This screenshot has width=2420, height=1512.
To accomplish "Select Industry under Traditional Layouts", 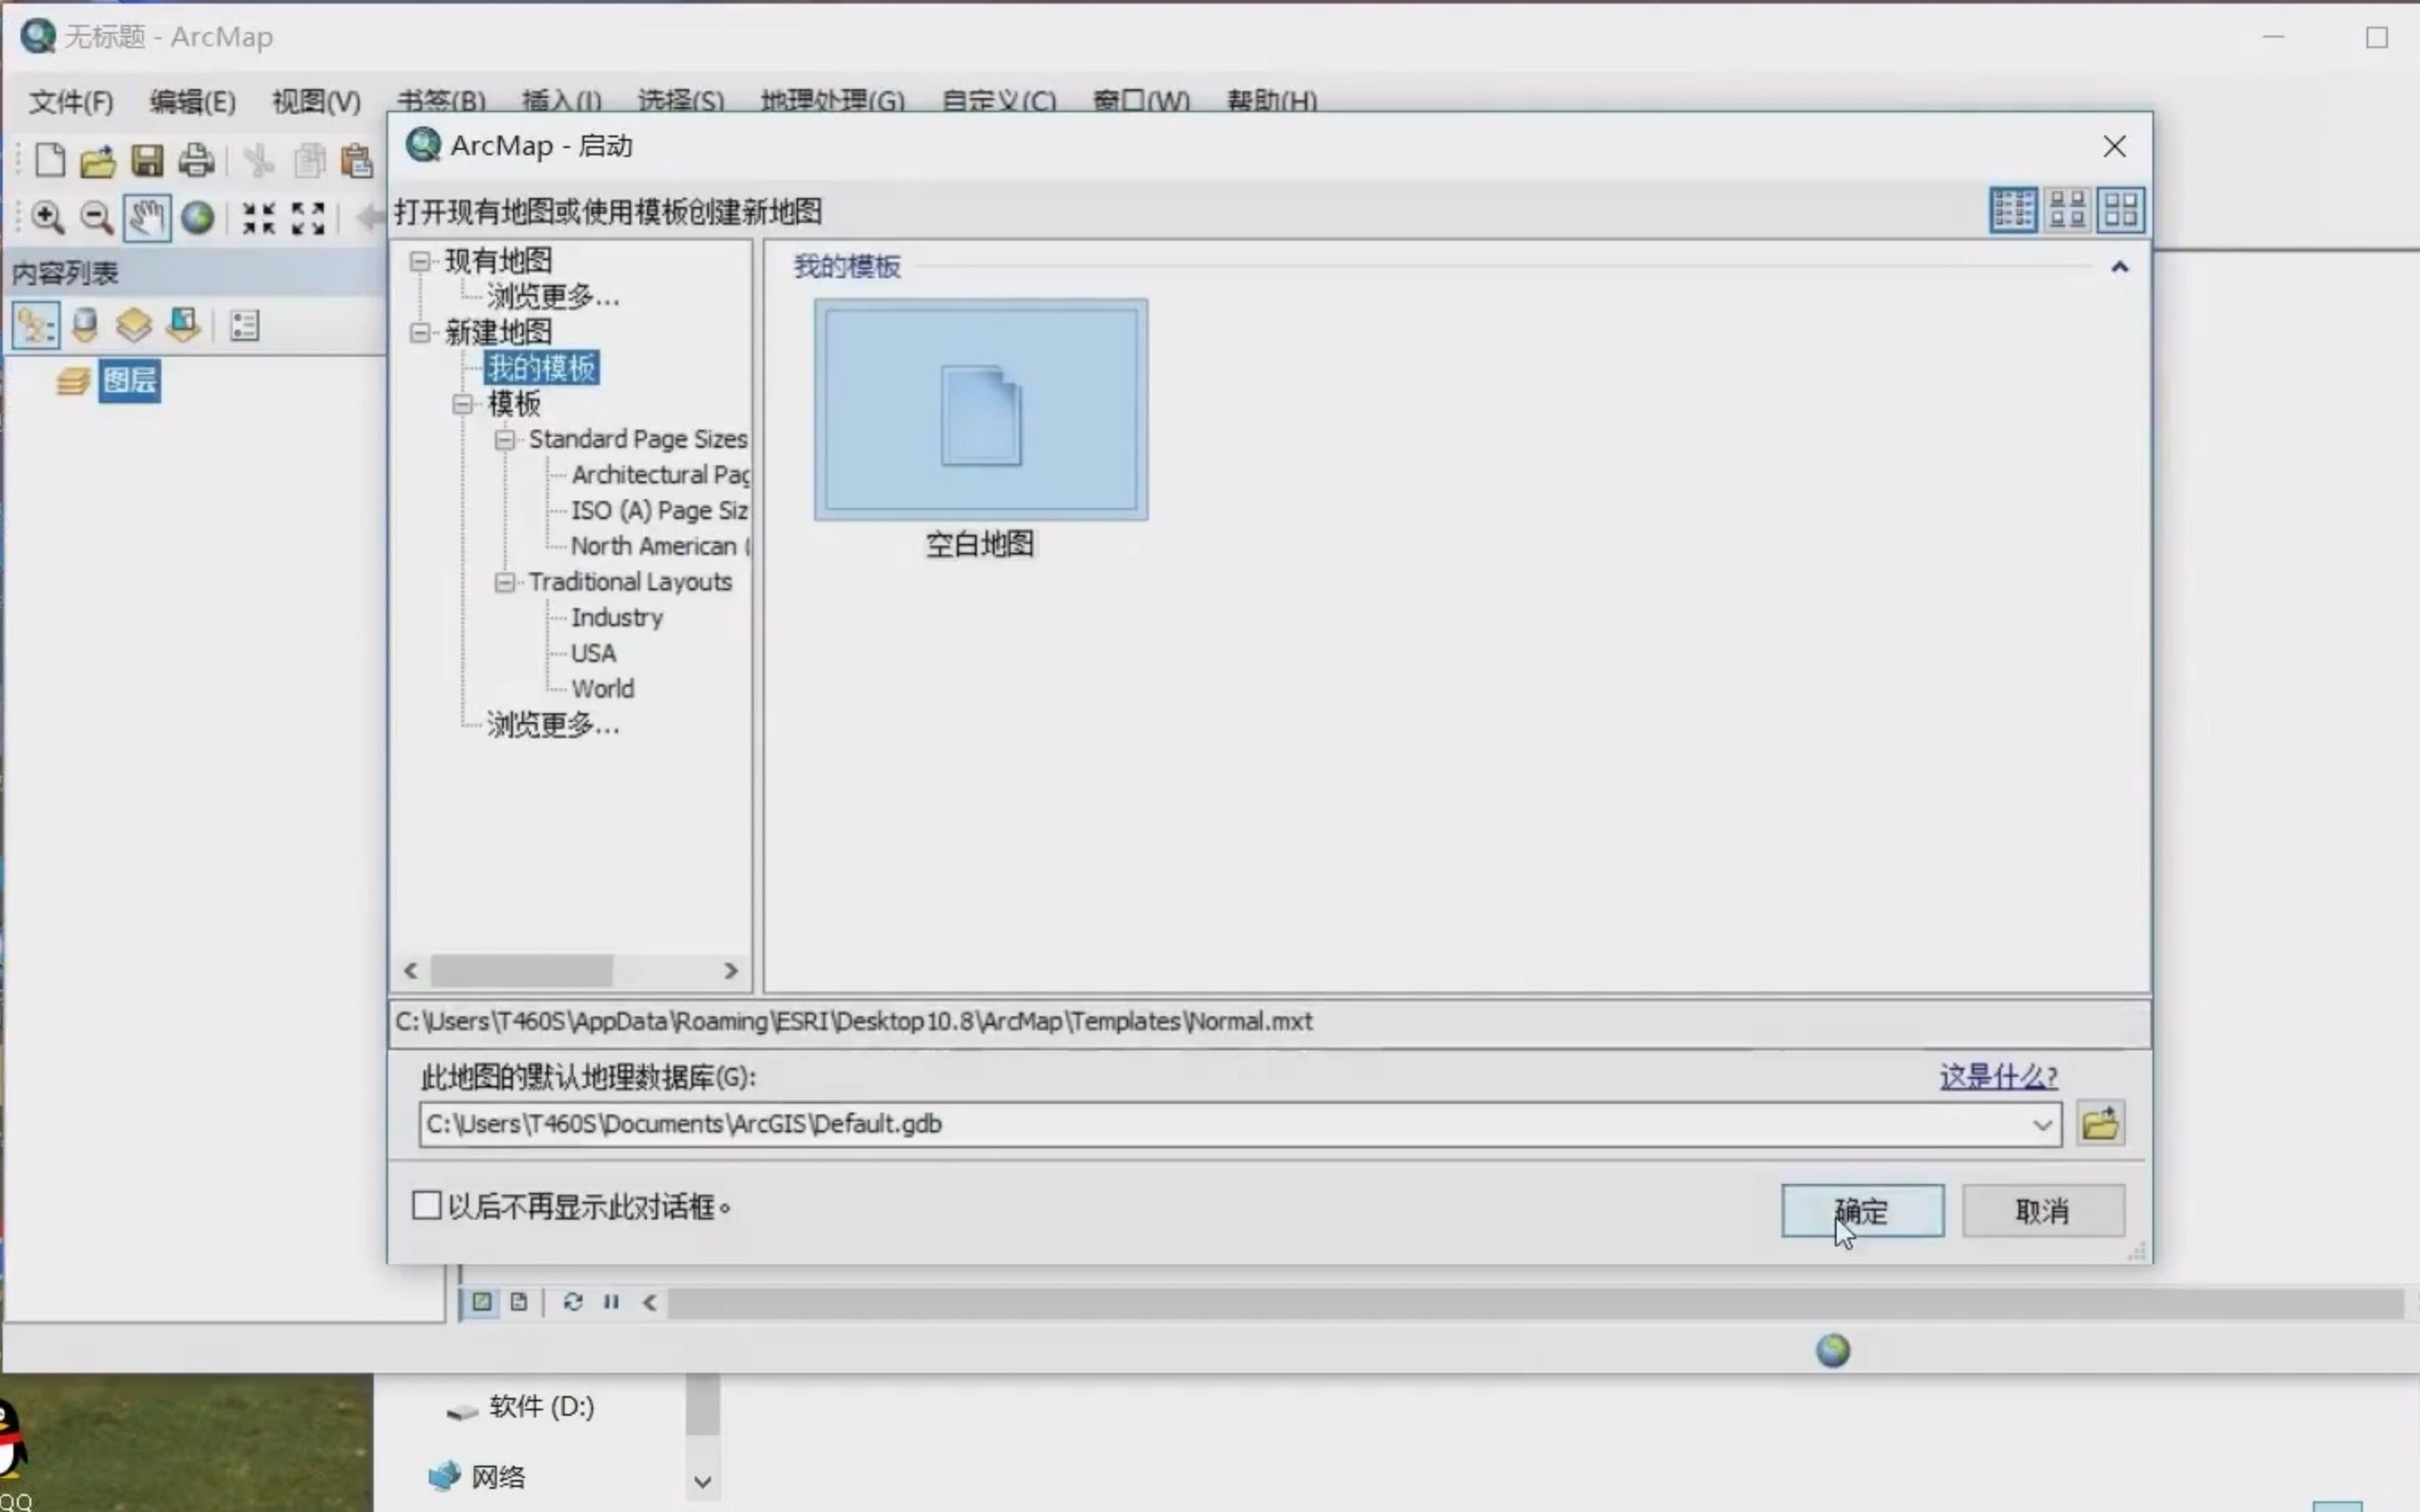I will point(616,618).
